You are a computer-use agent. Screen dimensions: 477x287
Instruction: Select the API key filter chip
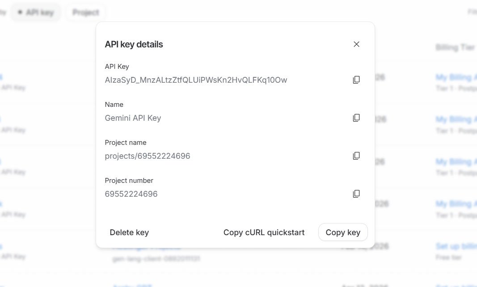35,13
